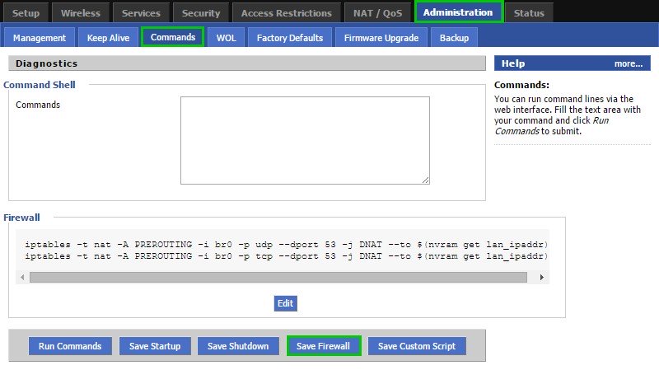The height and width of the screenshot is (370, 659).
Task: Click the Run Commands button
Action: pyautogui.click(x=70, y=346)
